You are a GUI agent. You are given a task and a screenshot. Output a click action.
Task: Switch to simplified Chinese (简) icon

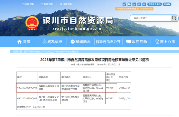tap(139, 4)
